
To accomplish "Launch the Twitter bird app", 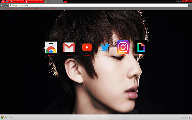I will click(x=105, y=47).
